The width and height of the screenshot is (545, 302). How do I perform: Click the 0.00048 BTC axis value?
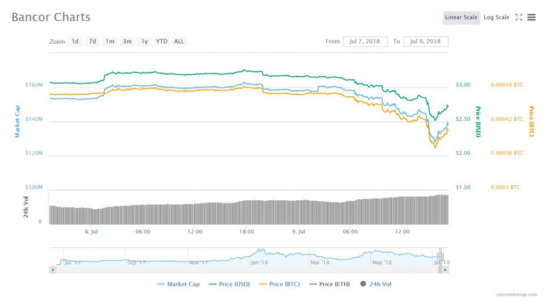pyautogui.click(x=507, y=85)
